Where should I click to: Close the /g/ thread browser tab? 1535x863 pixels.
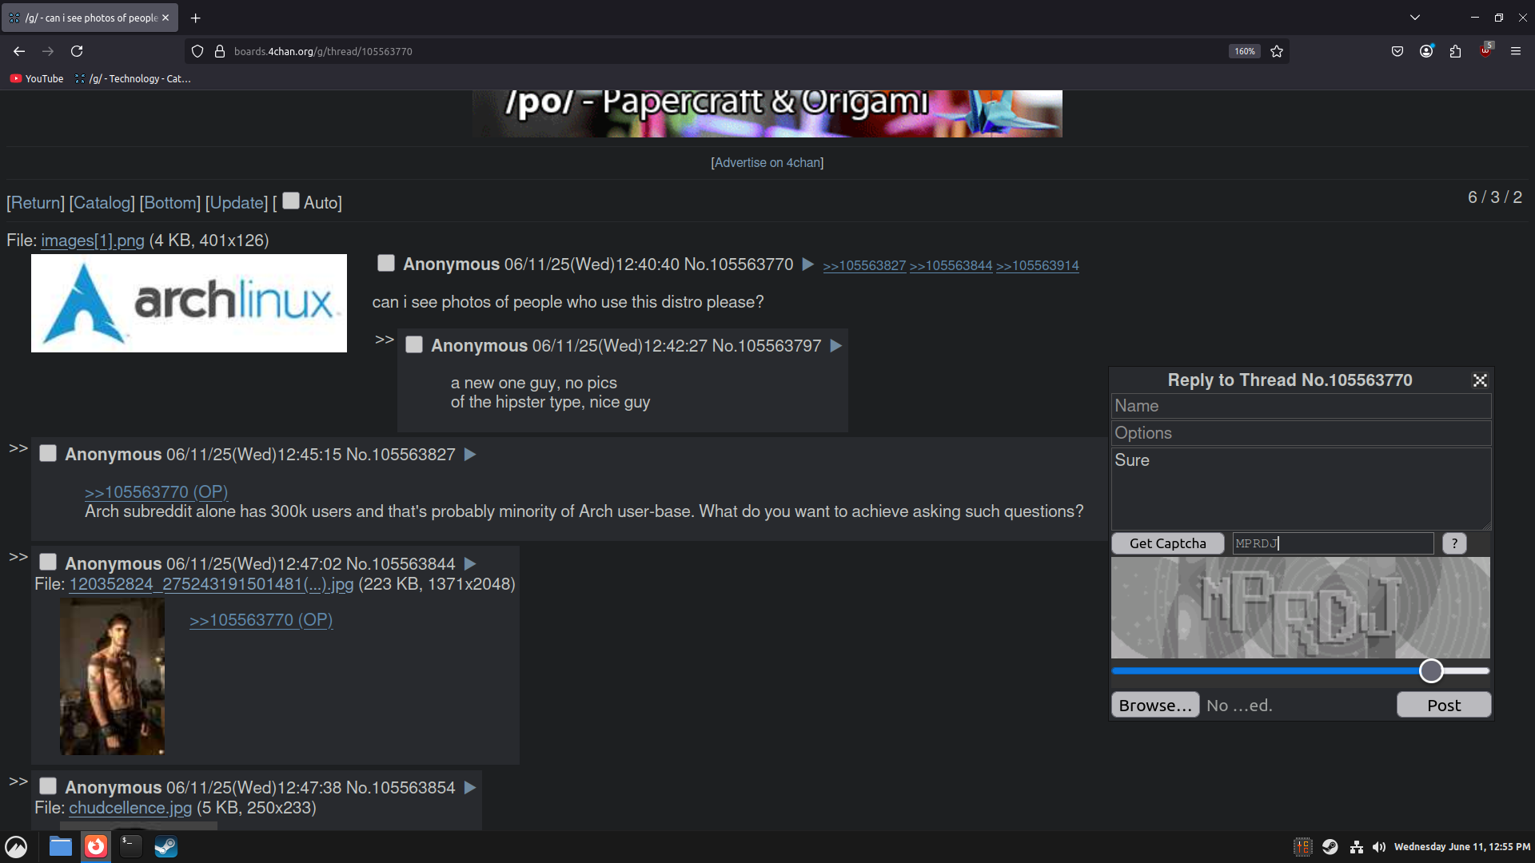165,18
